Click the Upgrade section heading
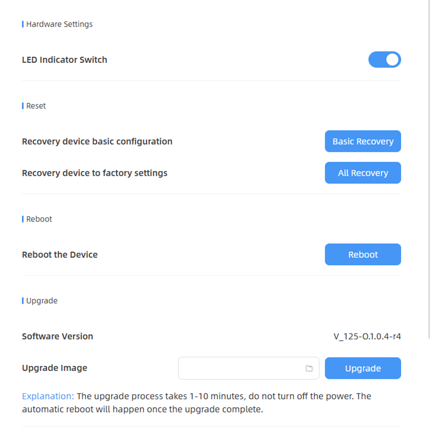The image size is (430, 428). (42, 301)
